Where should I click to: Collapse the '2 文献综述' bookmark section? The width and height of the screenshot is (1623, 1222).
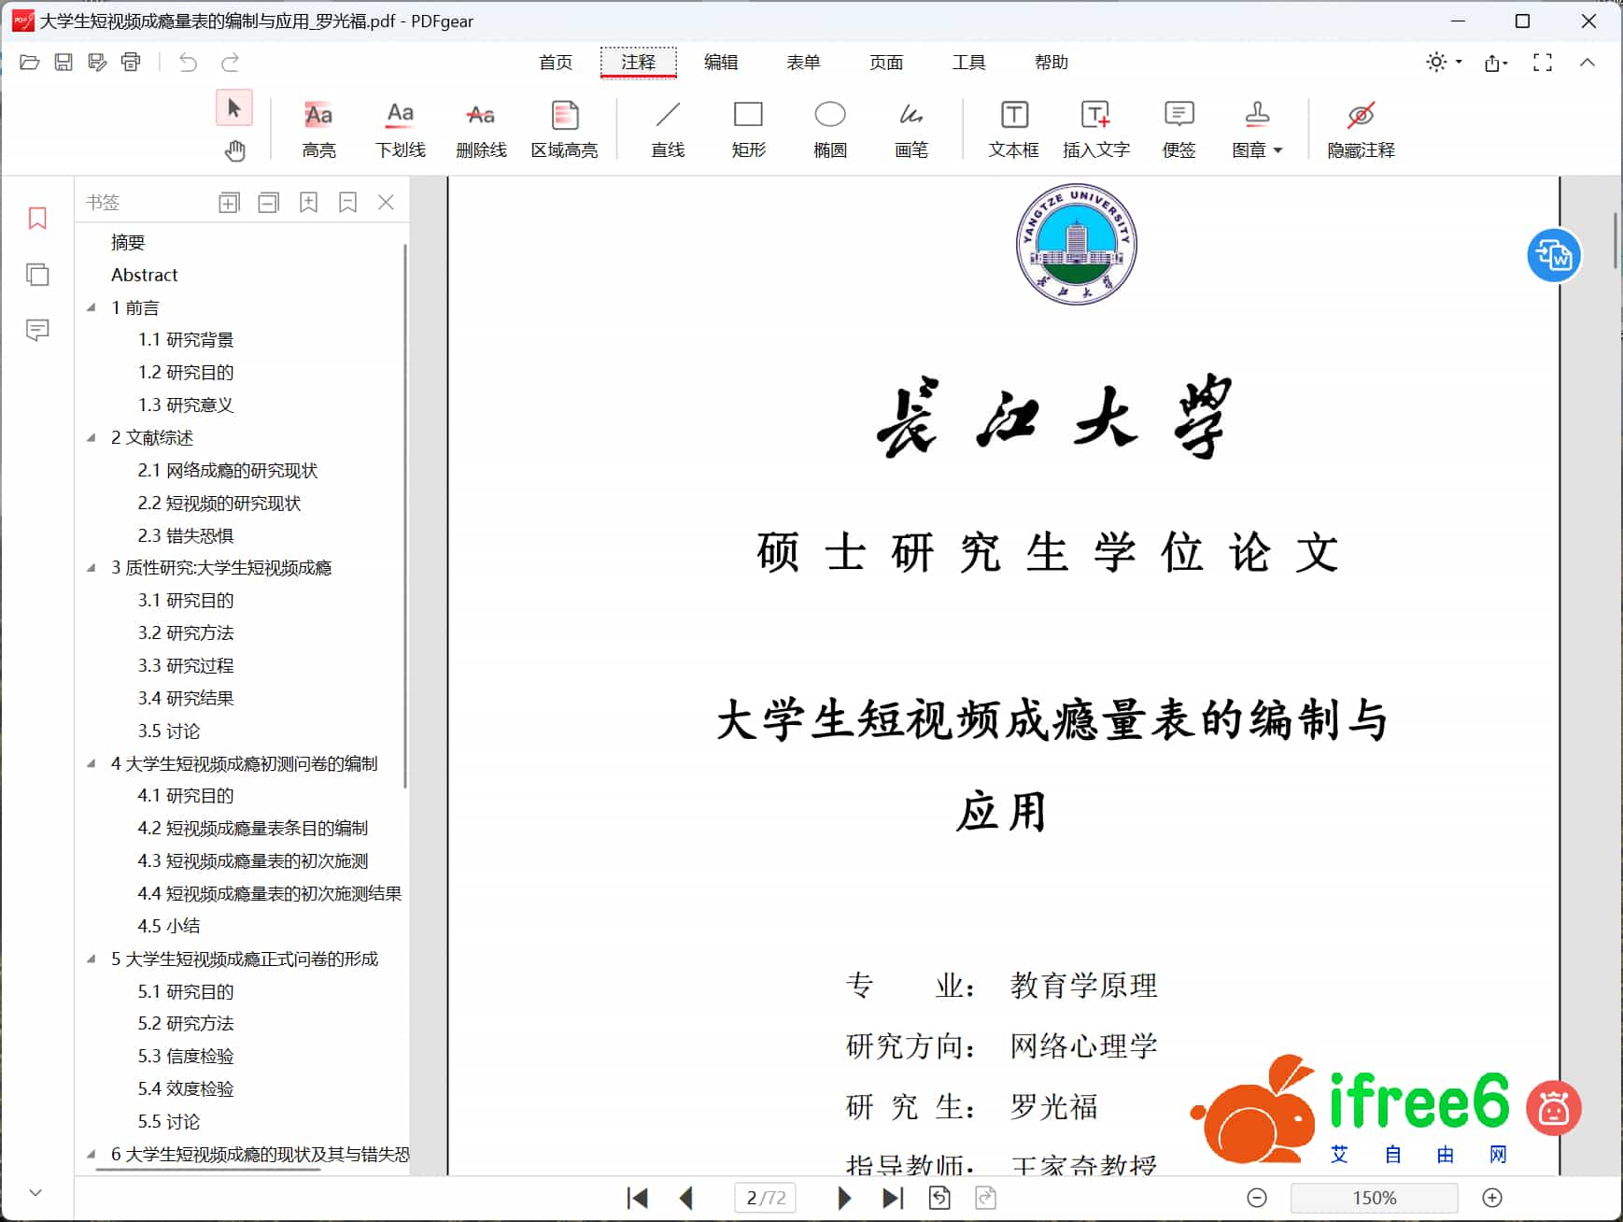pyautogui.click(x=92, y=437)
